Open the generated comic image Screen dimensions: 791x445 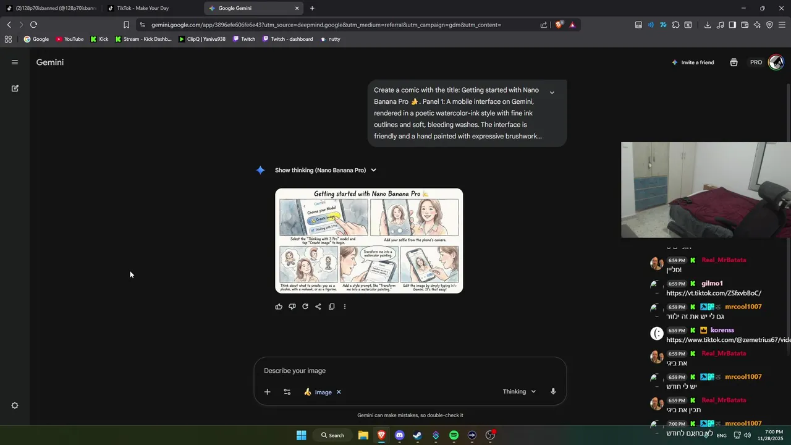pyautogui.click(x=369, y=240)
